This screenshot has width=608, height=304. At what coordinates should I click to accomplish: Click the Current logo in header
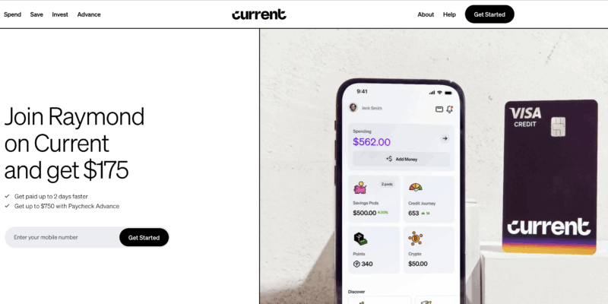[259, 14]
